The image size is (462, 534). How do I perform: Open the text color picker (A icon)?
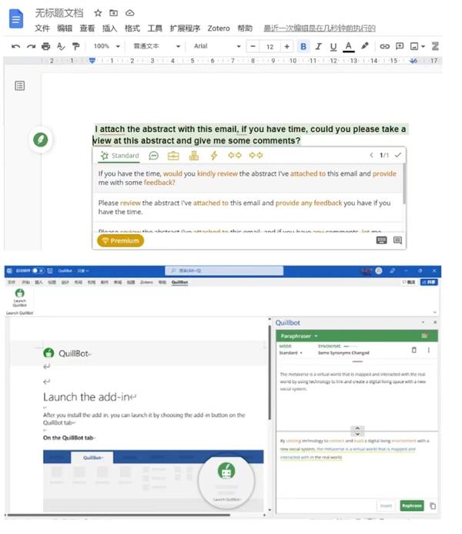click(x=348, y=46)
